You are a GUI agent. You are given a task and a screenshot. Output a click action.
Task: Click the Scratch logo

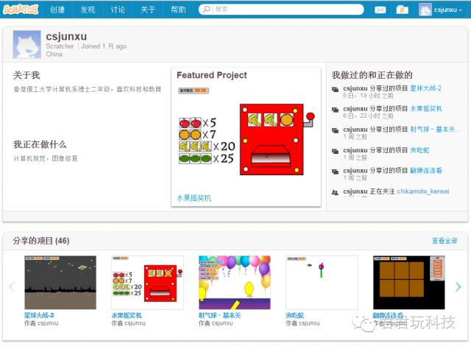(x=21, y=10)
